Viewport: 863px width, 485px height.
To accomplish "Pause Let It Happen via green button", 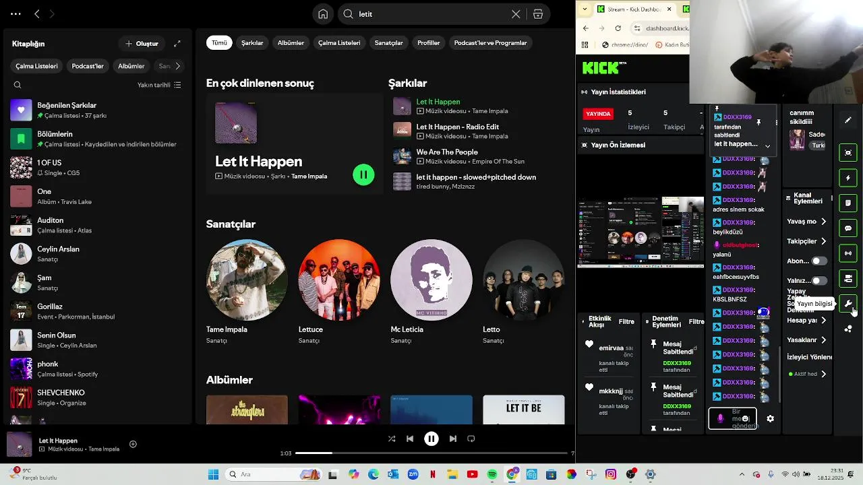I will (x=363, y=175).
